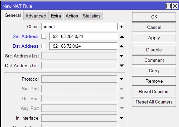
Task: Maximize the New NAT Rule window
Action: (x=168, y=6)
